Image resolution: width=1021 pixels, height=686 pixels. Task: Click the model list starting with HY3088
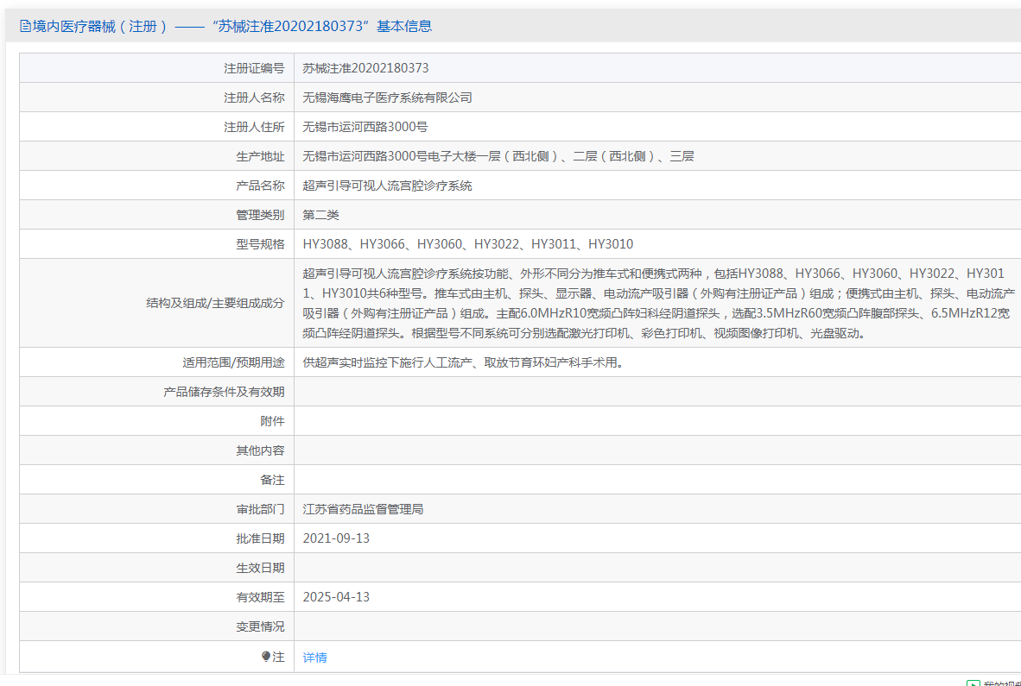pos(467,244)
